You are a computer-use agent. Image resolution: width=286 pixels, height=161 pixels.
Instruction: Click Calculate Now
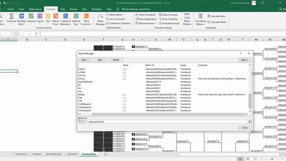(216, 16)
